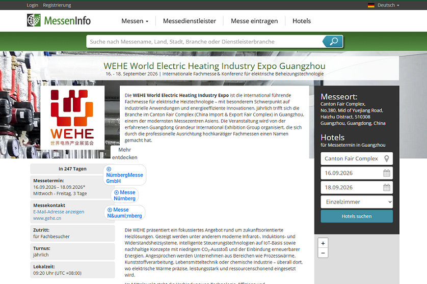Zoom in on the map
The height and width of the screenshot is (284, 427).
point(323,243)
